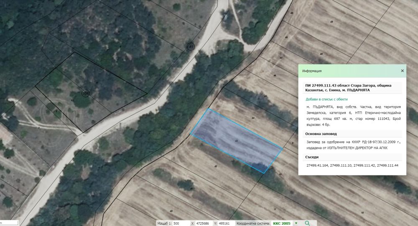Pick the parcel numbered 47
This screenshot has height=226, width=418.
(x=281, y=58)
